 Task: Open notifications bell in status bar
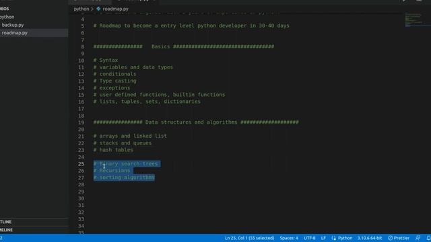pyautogui.click(x=428, y=238)
